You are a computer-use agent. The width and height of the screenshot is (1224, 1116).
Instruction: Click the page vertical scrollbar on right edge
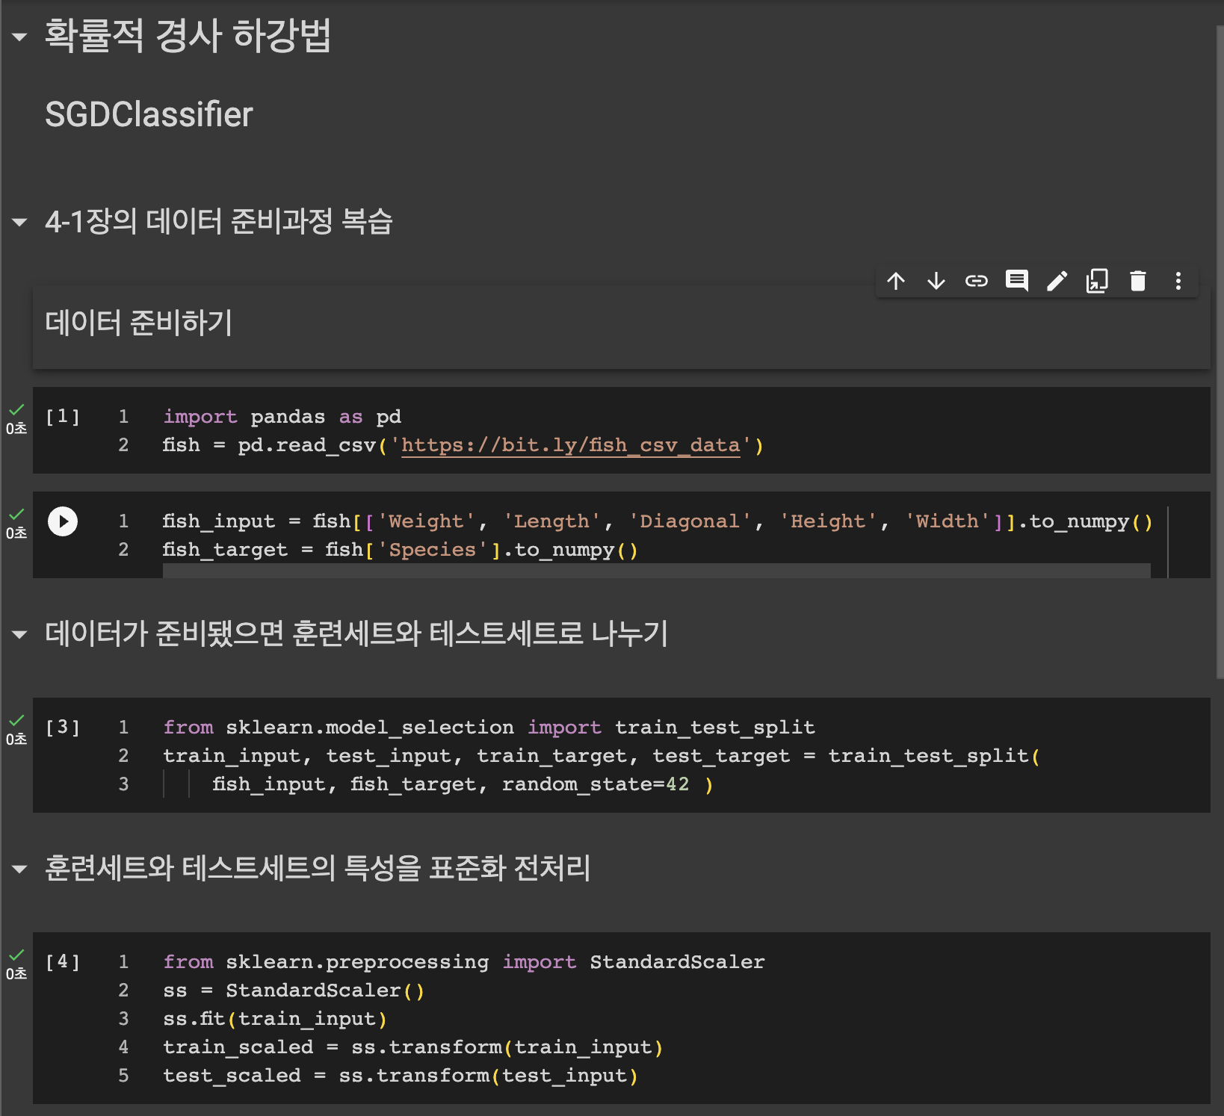point(1220,351)
